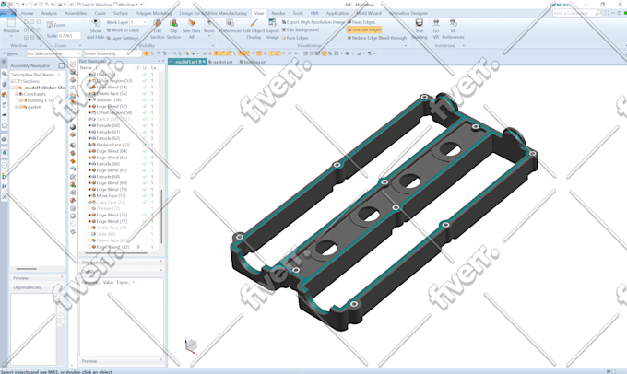Activate See-Thru All
This screenshot has height=374, width=627.
tap(191, 29)
